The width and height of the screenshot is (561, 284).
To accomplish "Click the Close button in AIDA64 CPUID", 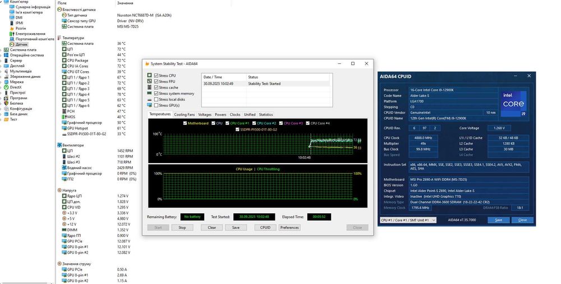I will click(522, 220).
